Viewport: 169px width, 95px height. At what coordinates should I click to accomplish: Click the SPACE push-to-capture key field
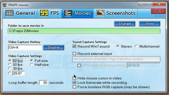(x=144, y=65)
